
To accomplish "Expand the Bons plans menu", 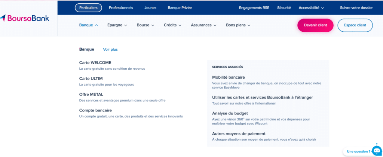I will [x=238, y=25].
